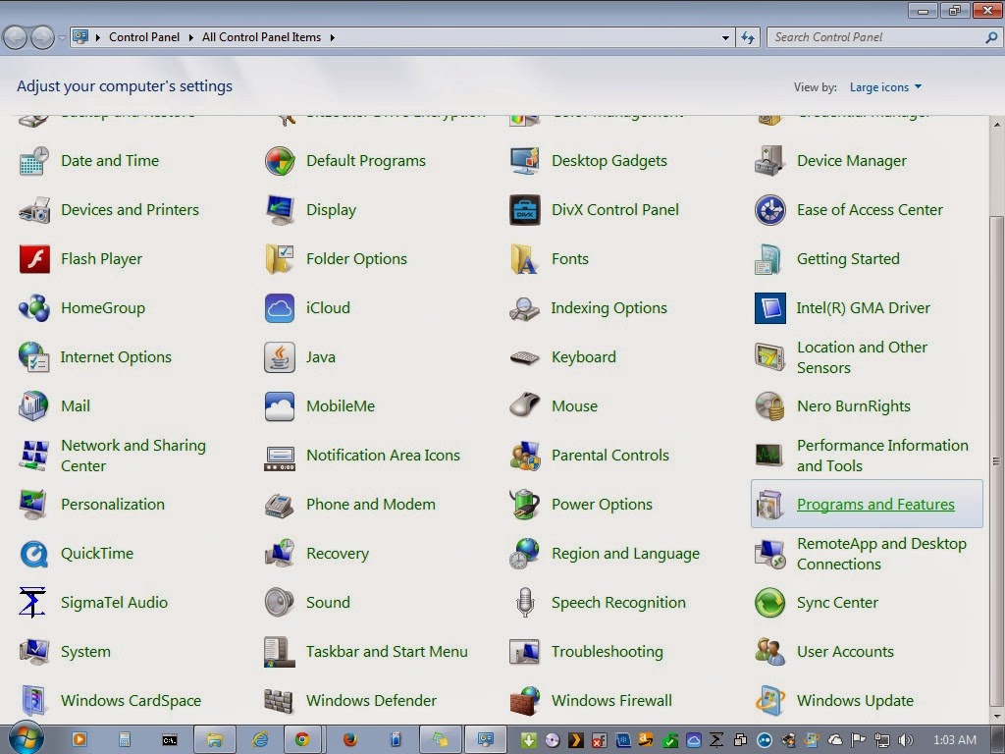
Task: Click the QuickTime Q icon
Action: click(x=34, y=554)
